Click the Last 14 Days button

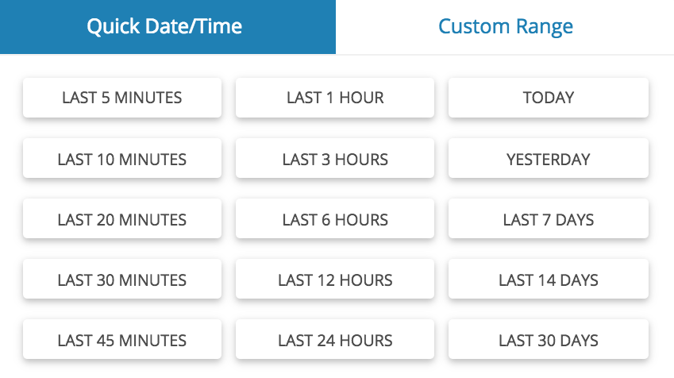549,279
